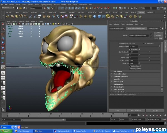167x133 pixels.
Task: Click the 'His' delete history shelf icon
Action: [x=71, y=16]
